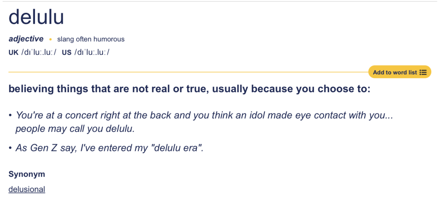Click the concert example sentence
Viewport: 443px width, 199px height.
point(204,116)
